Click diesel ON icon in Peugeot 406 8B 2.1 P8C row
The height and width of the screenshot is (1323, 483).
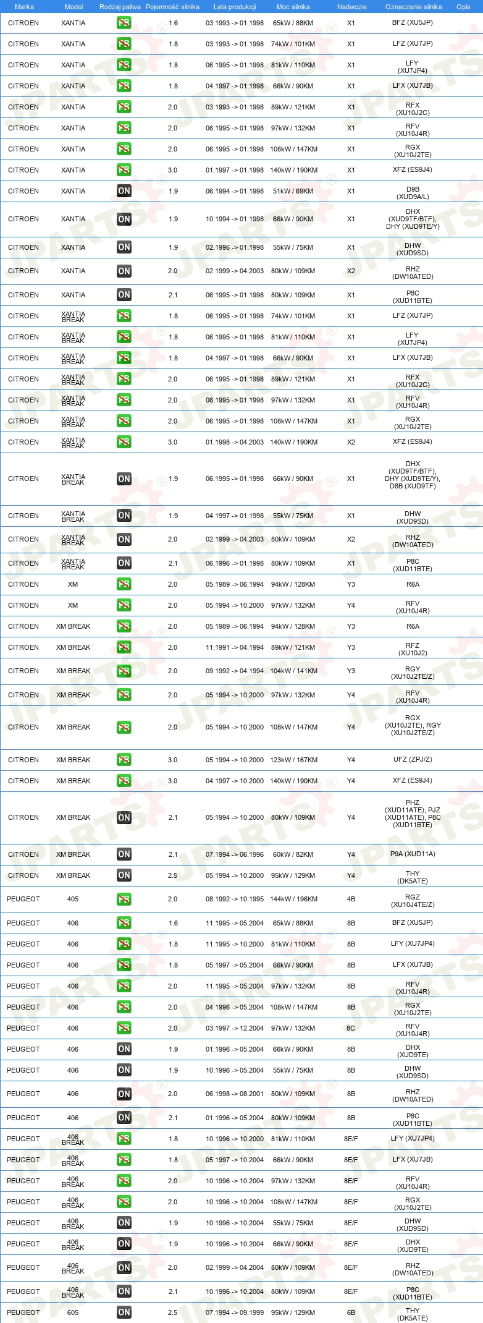pyautogui.click(x=124, y=1118)
